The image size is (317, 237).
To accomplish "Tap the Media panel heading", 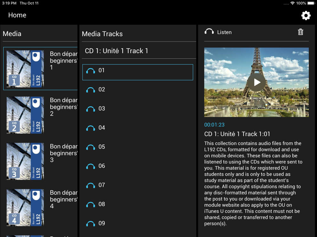I will tap(12, 34).
